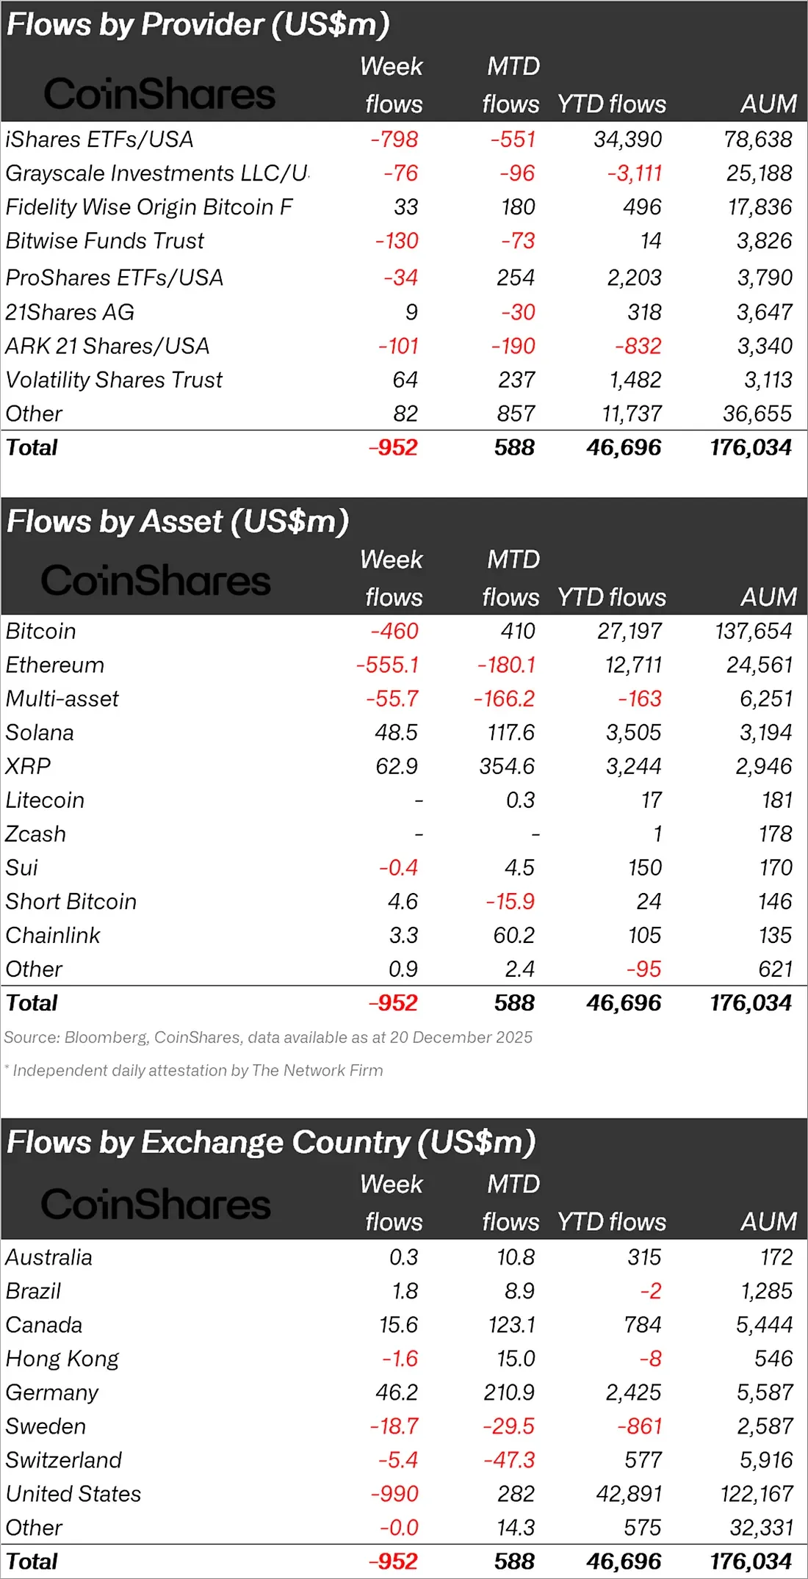Select the 'Flows by Provider (US$m)' title
808x1579 pixels.
click(198, 25)
